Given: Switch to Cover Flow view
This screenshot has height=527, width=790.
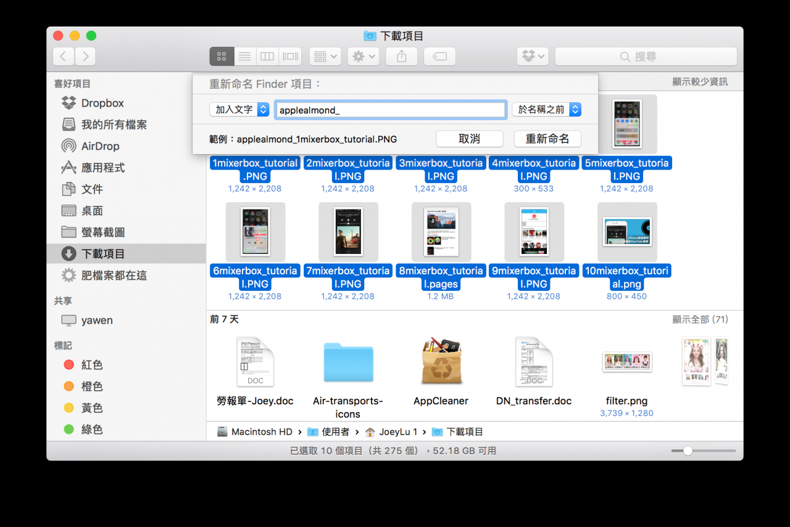Looking at the screenshot, I should (x=289, y=56).
